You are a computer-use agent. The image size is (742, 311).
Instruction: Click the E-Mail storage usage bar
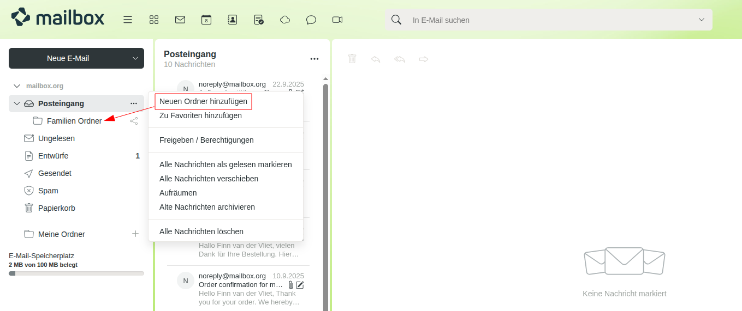point(76,273)
